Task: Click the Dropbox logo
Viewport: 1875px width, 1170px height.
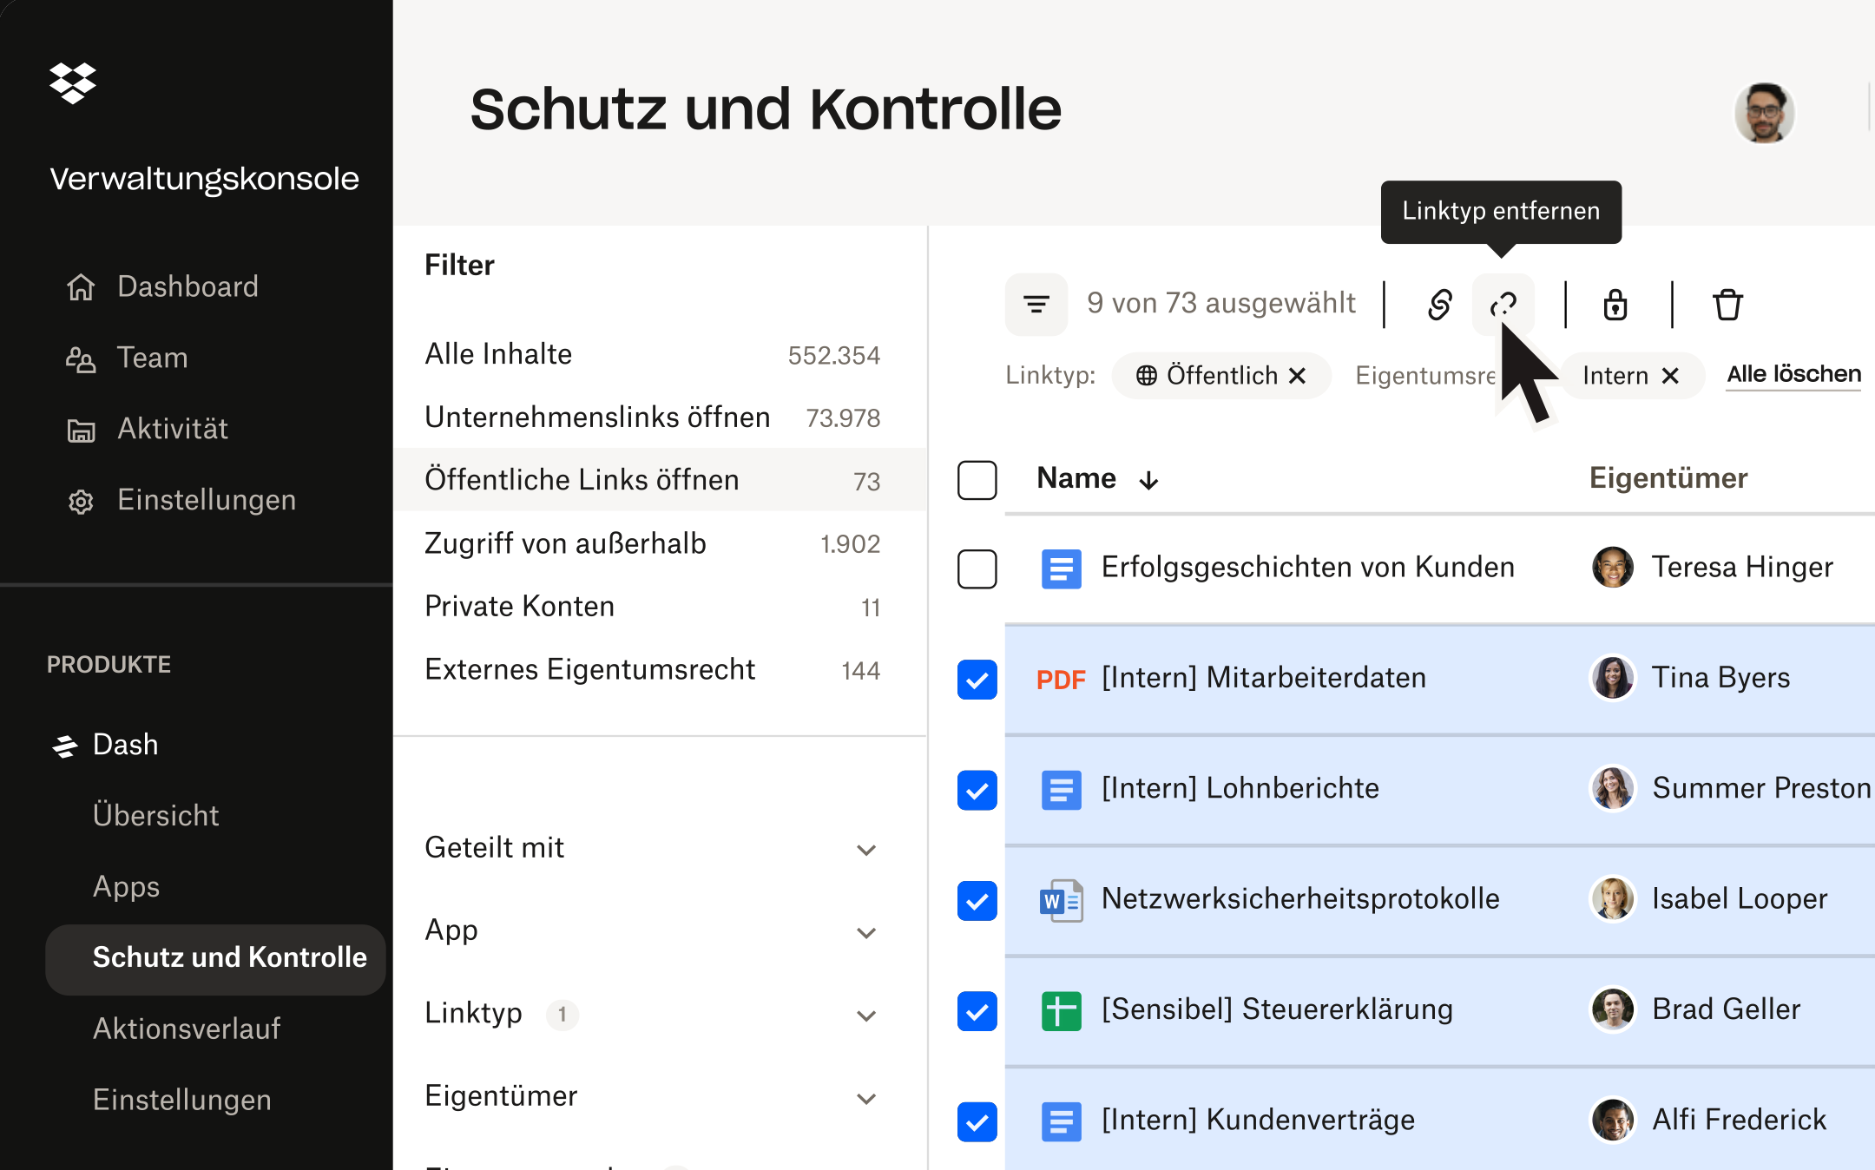Action: coord(73,83)
